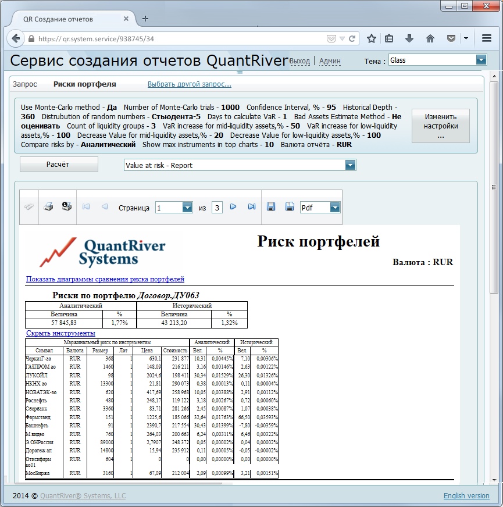Open the browser hamburger menu
Image resolution: width=503 pixels, height=507 pixels.
[x=487, y=38]
